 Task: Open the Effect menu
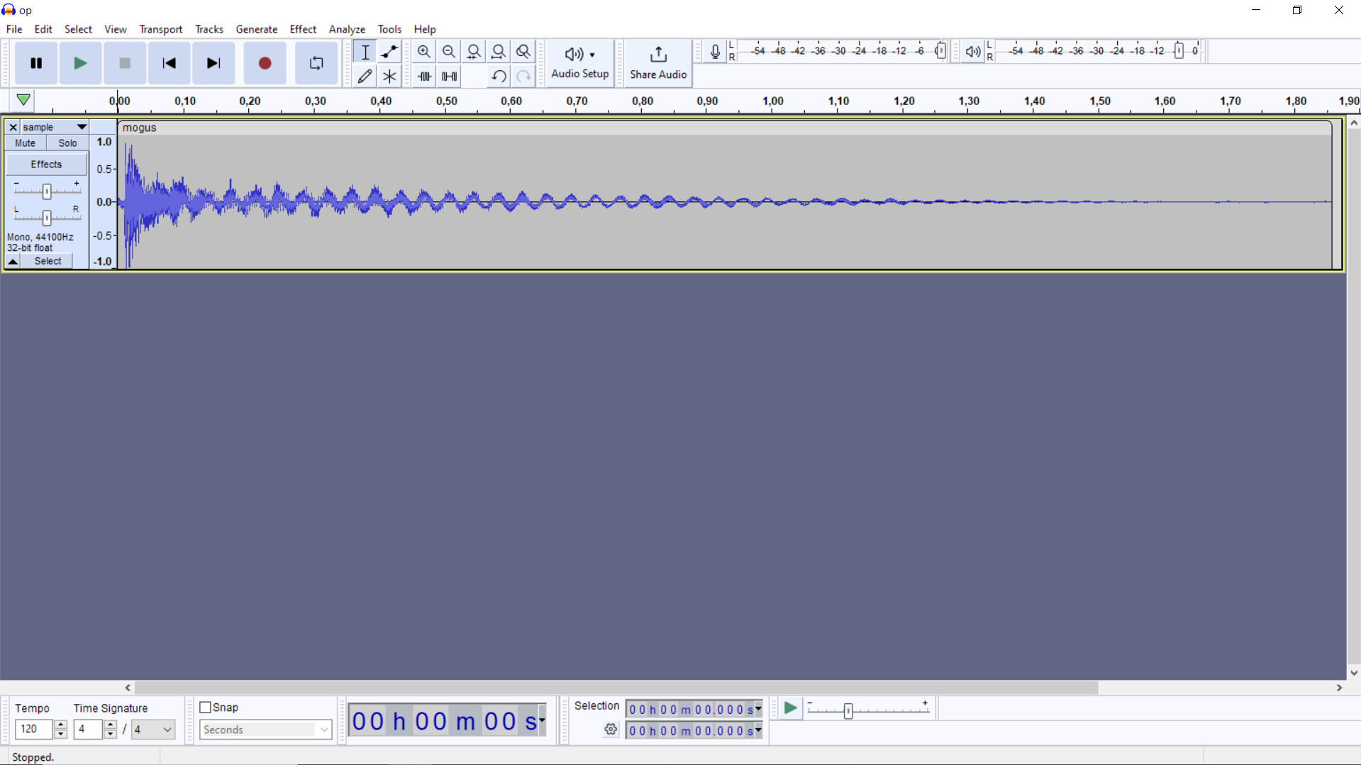[x=303, y=29]
